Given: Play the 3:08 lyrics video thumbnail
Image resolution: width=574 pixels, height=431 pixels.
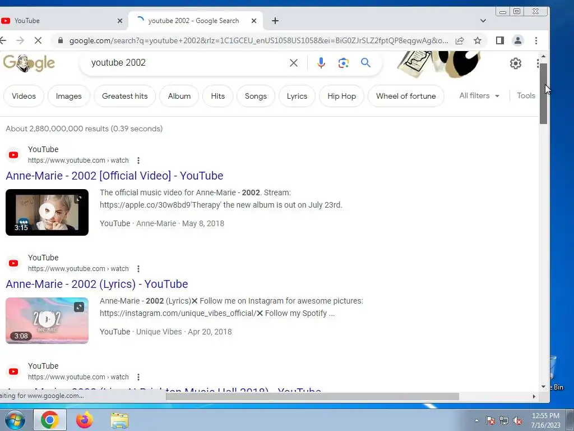Looking at the screenshot, I should pyautogui.click(x=47, y=320).
